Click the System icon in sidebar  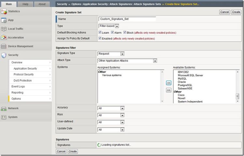pos(4,117)
